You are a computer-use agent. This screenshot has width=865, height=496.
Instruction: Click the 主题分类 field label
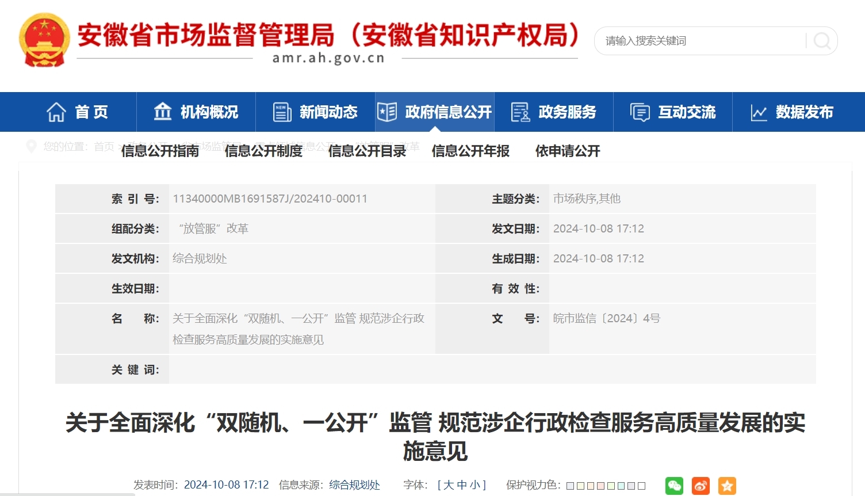[x=515, y=199]
